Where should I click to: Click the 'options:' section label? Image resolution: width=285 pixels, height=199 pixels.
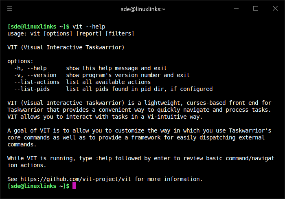[20, 61]
